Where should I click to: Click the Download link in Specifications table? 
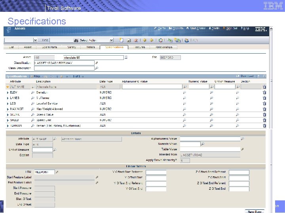[x=246, y=76]
